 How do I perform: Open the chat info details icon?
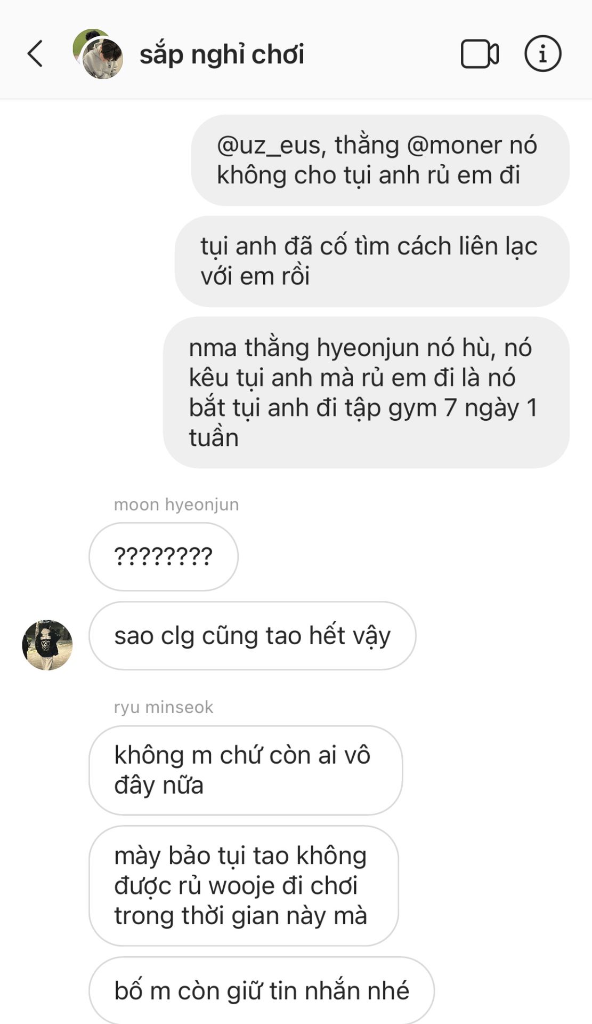point(542,54)
